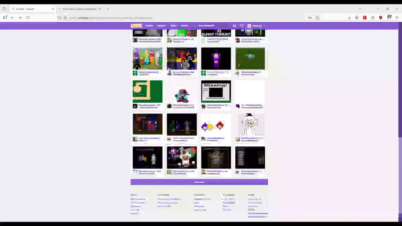
Task: Open the list-all-tabs chevron
Action: (x=360, y=9)
